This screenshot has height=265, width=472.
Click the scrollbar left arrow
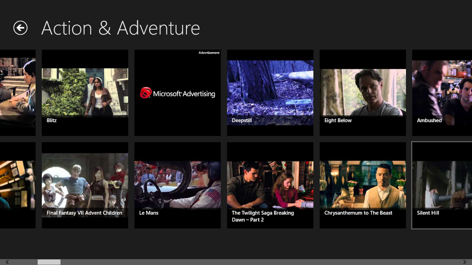7,262
